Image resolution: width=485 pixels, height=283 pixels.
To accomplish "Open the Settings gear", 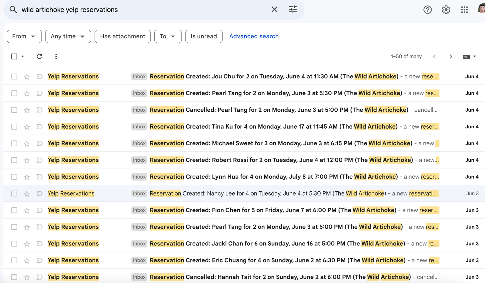I will 446,10.
